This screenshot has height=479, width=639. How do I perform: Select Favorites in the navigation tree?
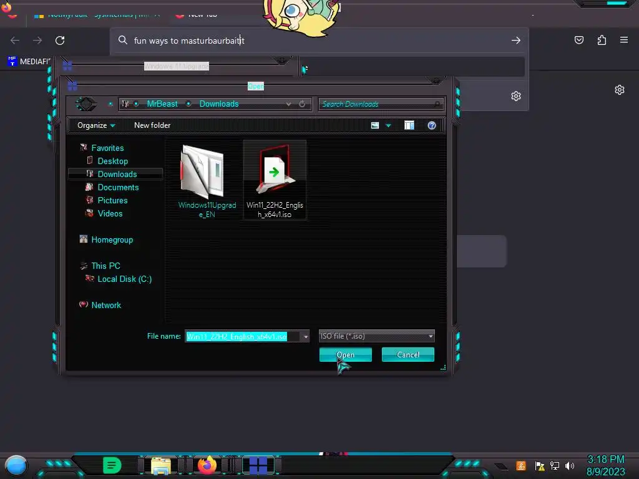tap(107, 148)
